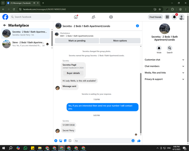This screenshot has width=189, height=151.
Task: Expand the Privacy & support section
Action: click(x=164, y=79)
